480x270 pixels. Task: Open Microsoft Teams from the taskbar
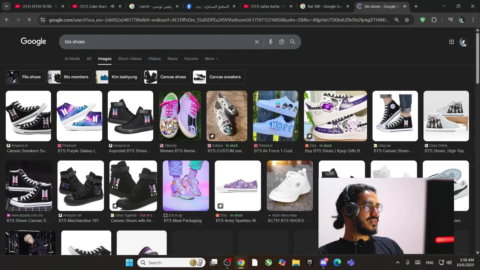pos(351,262)
